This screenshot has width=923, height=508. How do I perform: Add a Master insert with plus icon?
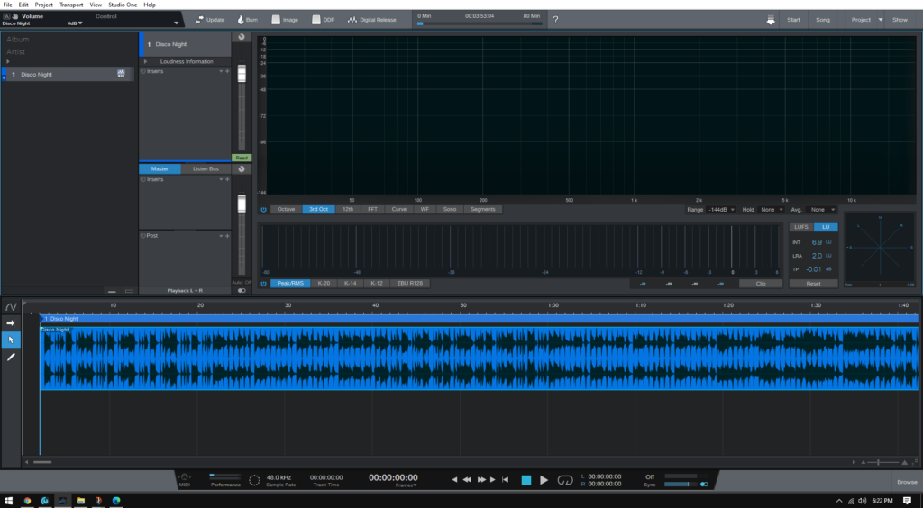click(227, 179)
